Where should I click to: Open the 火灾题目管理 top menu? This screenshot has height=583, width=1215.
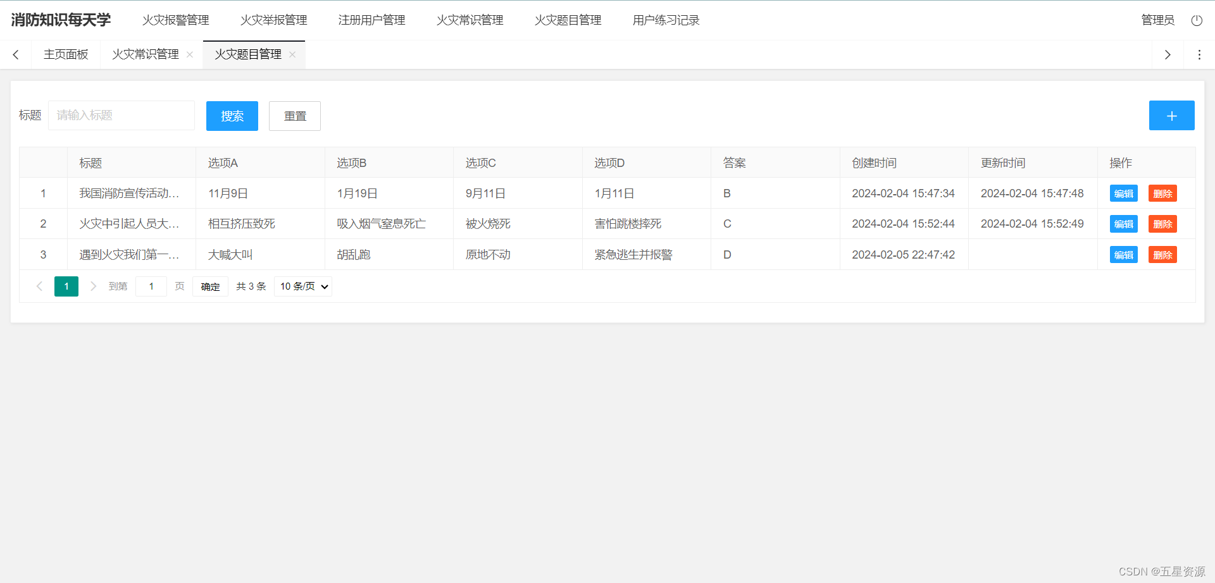click(x=568, y=20)
